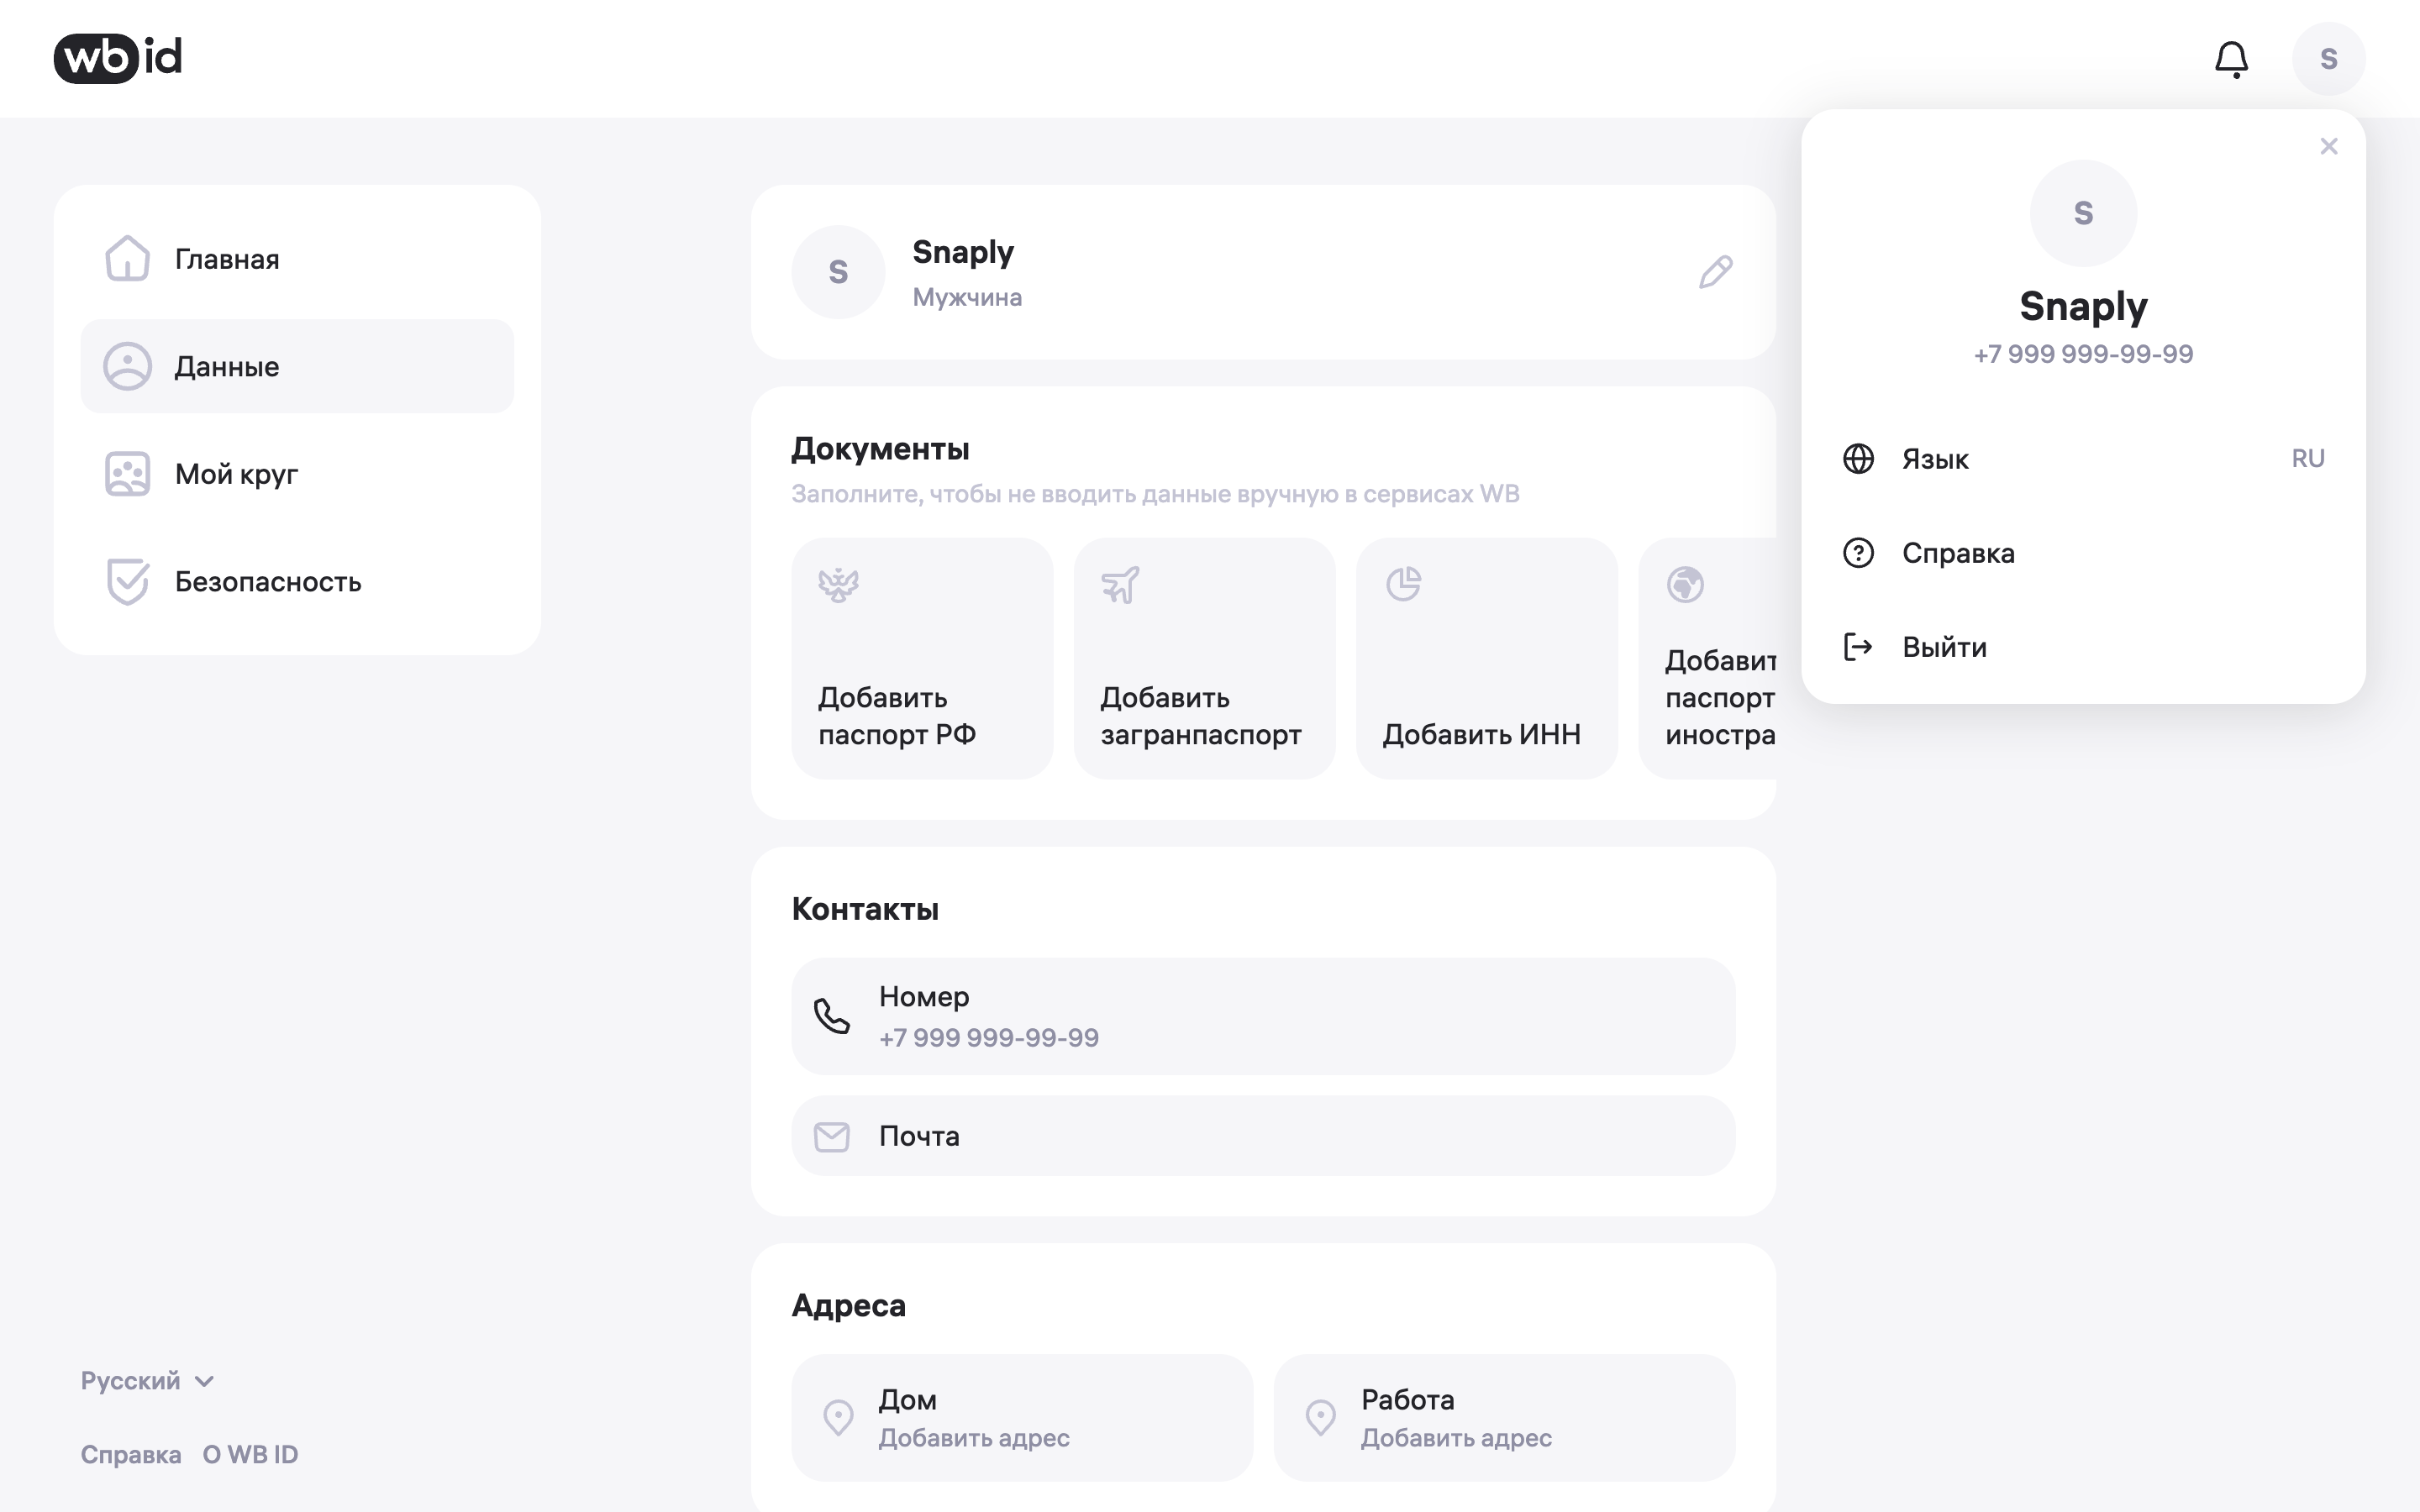Click the chevron next to Русский
This screenshot has width=2420, height=1512.
[205, 1382]
